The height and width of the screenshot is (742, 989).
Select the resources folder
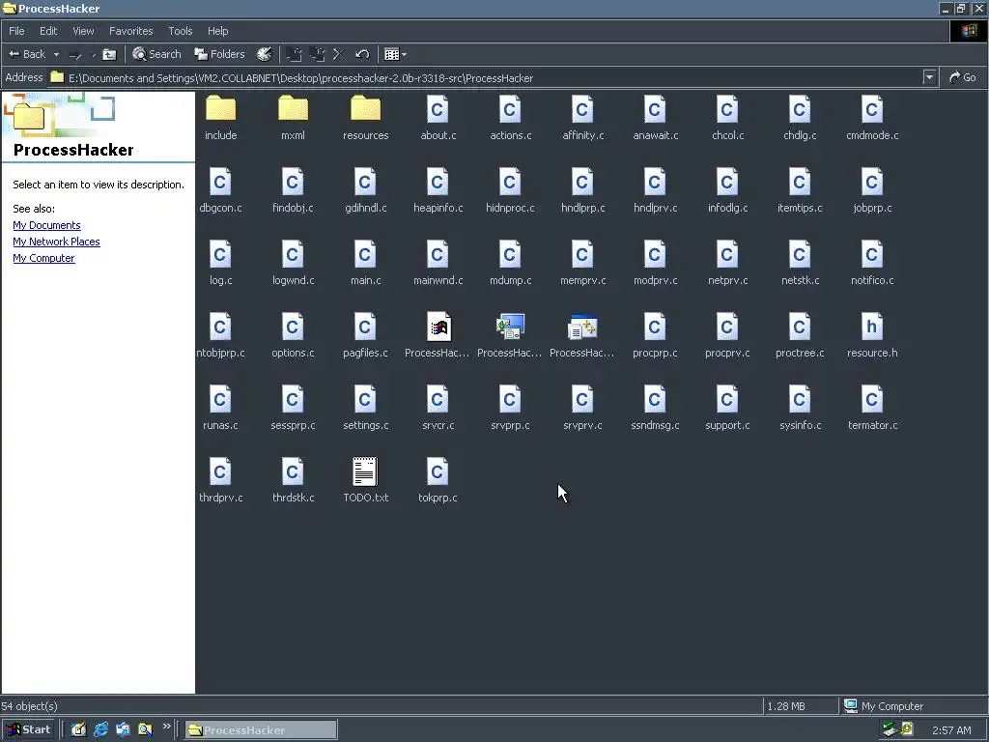[x=366, y=109]
